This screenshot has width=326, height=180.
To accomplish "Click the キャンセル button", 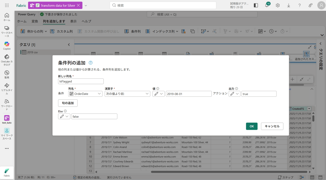I will pyautogui.click(x=272, y=126).
